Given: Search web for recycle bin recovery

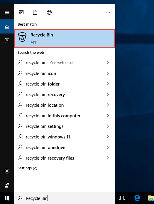Looking at the screenshot, I should pos(65,94).
